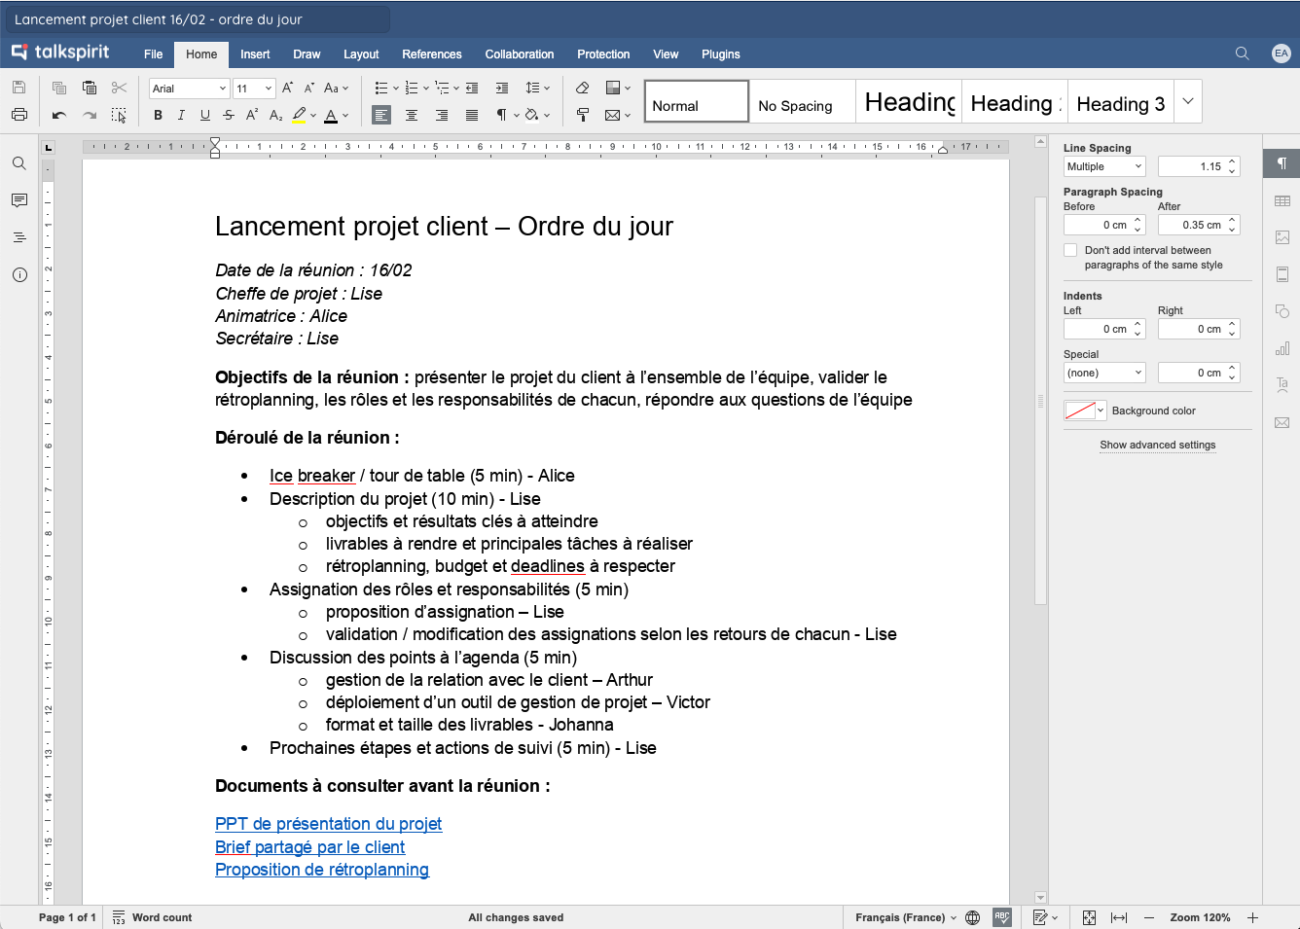Toggle nonprinting characters display
The image size is (1300, 929).
(x=502, y=115)
